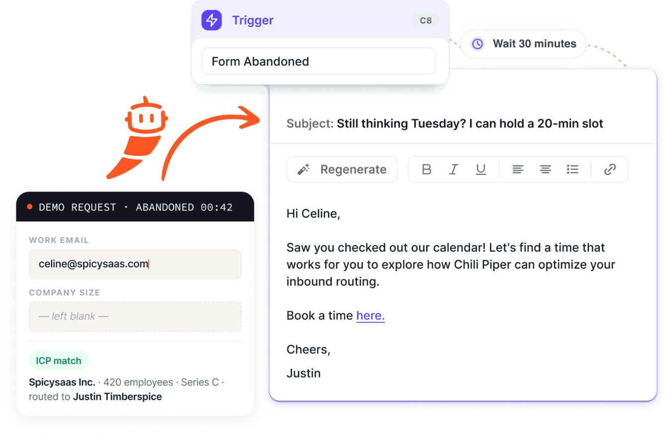Toggle underline formatting in email editor
667x436 pixels.
481,170
